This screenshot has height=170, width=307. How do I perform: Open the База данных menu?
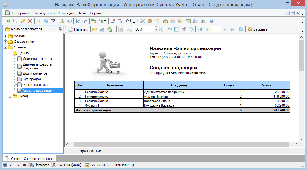pyautogui.click(x=45, y=13)
